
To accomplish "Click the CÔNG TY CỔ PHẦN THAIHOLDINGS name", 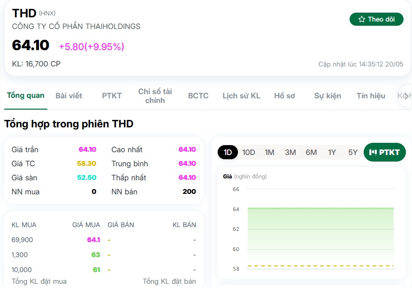I will 76,26.
